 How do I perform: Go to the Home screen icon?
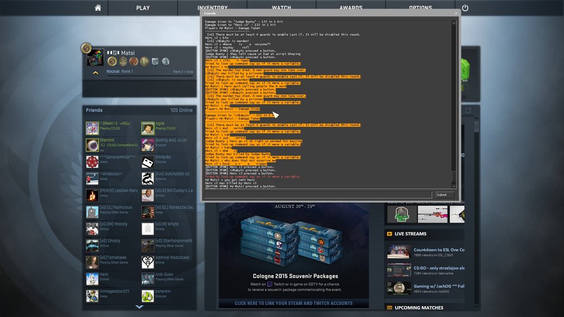98,7
